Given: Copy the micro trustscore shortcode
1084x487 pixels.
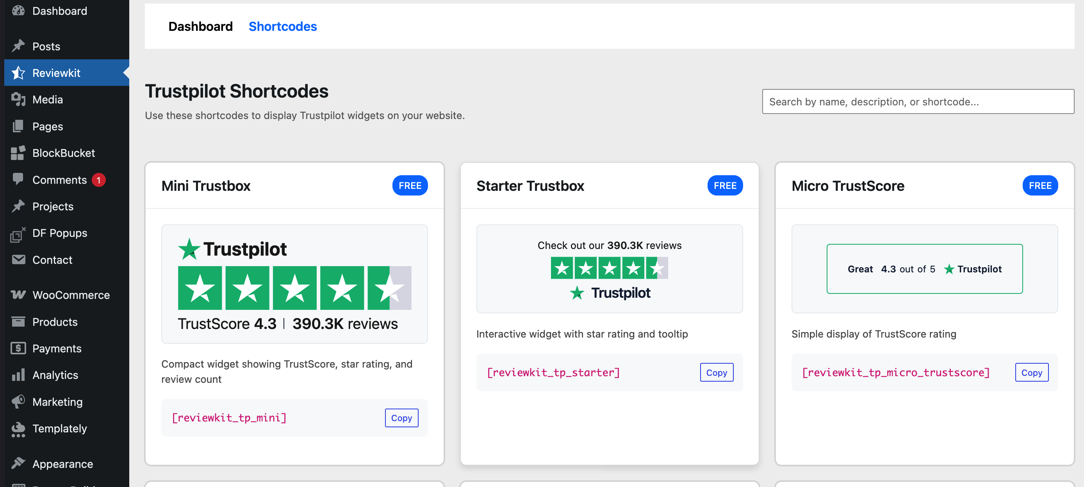Looking at the screenshot, I should tap(1031, 372).
